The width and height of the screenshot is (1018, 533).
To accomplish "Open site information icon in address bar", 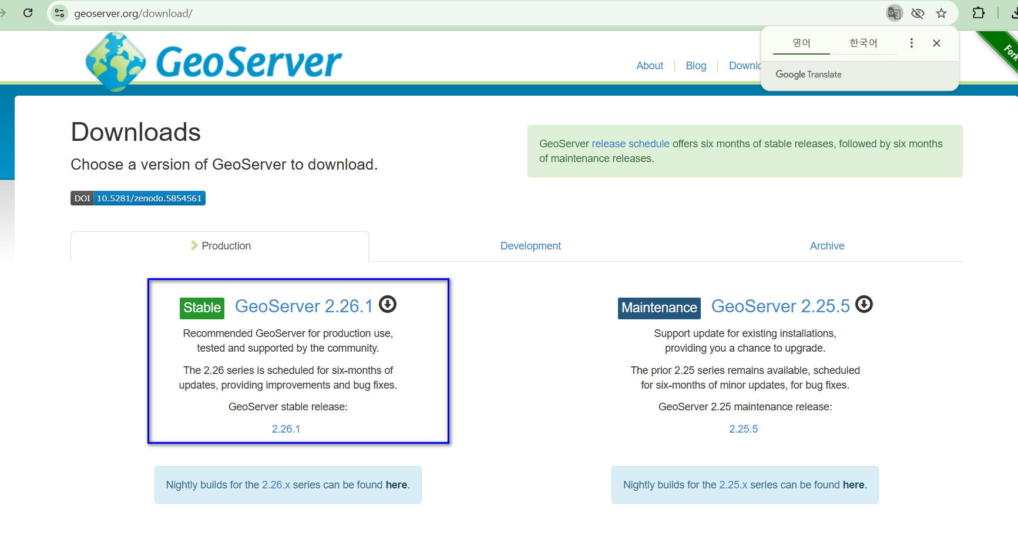I will tap(59, 13).
